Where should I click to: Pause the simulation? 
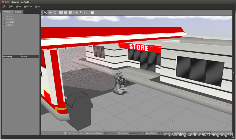coord(65,133)
